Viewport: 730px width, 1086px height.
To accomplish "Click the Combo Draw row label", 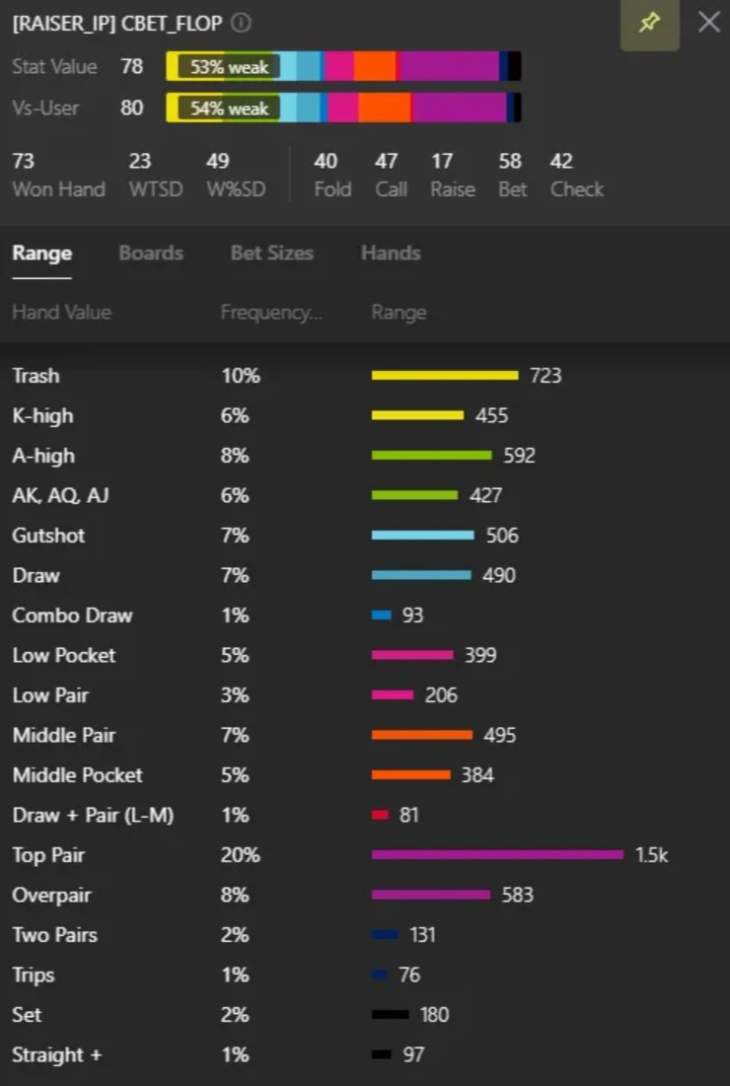I will [72, 615].
